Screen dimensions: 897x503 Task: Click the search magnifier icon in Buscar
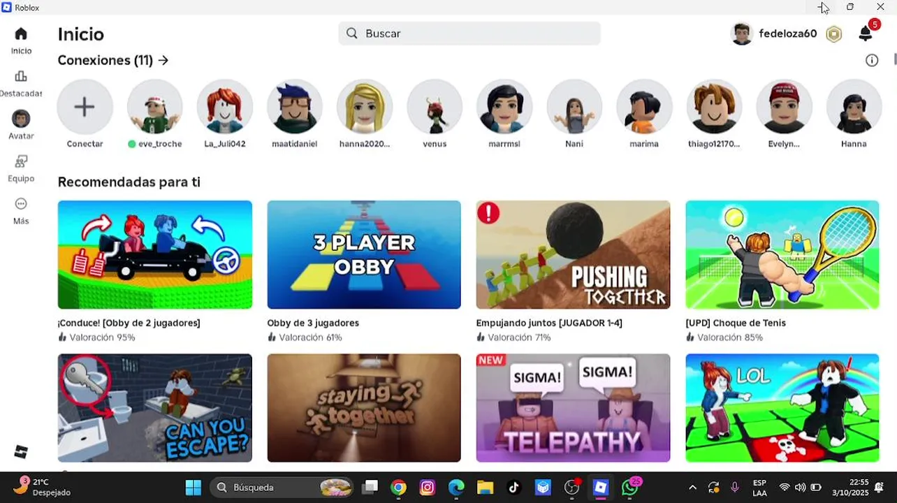click(352, 34)
